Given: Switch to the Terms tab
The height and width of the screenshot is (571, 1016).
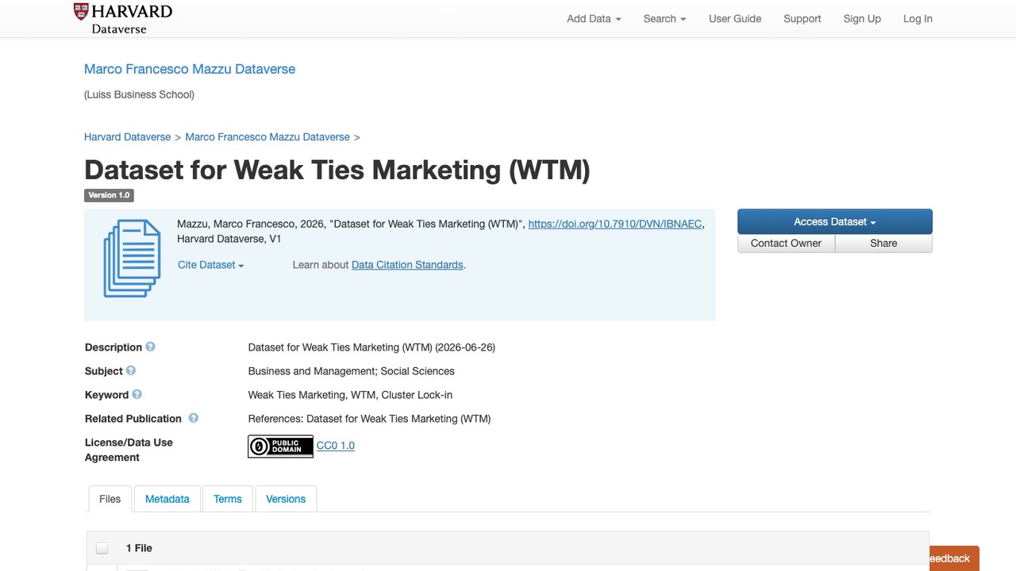Looking at the screenshot, I should click(228, 499).
